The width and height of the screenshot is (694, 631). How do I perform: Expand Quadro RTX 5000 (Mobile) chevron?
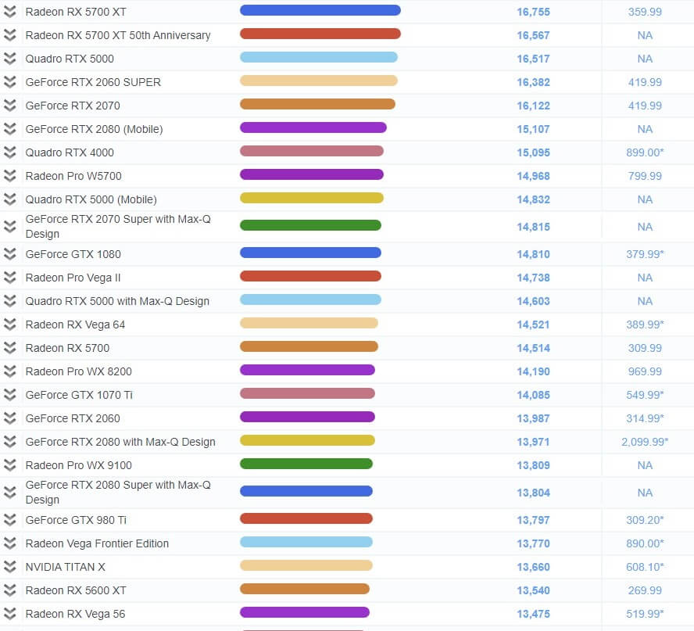(x=9, y=199)
